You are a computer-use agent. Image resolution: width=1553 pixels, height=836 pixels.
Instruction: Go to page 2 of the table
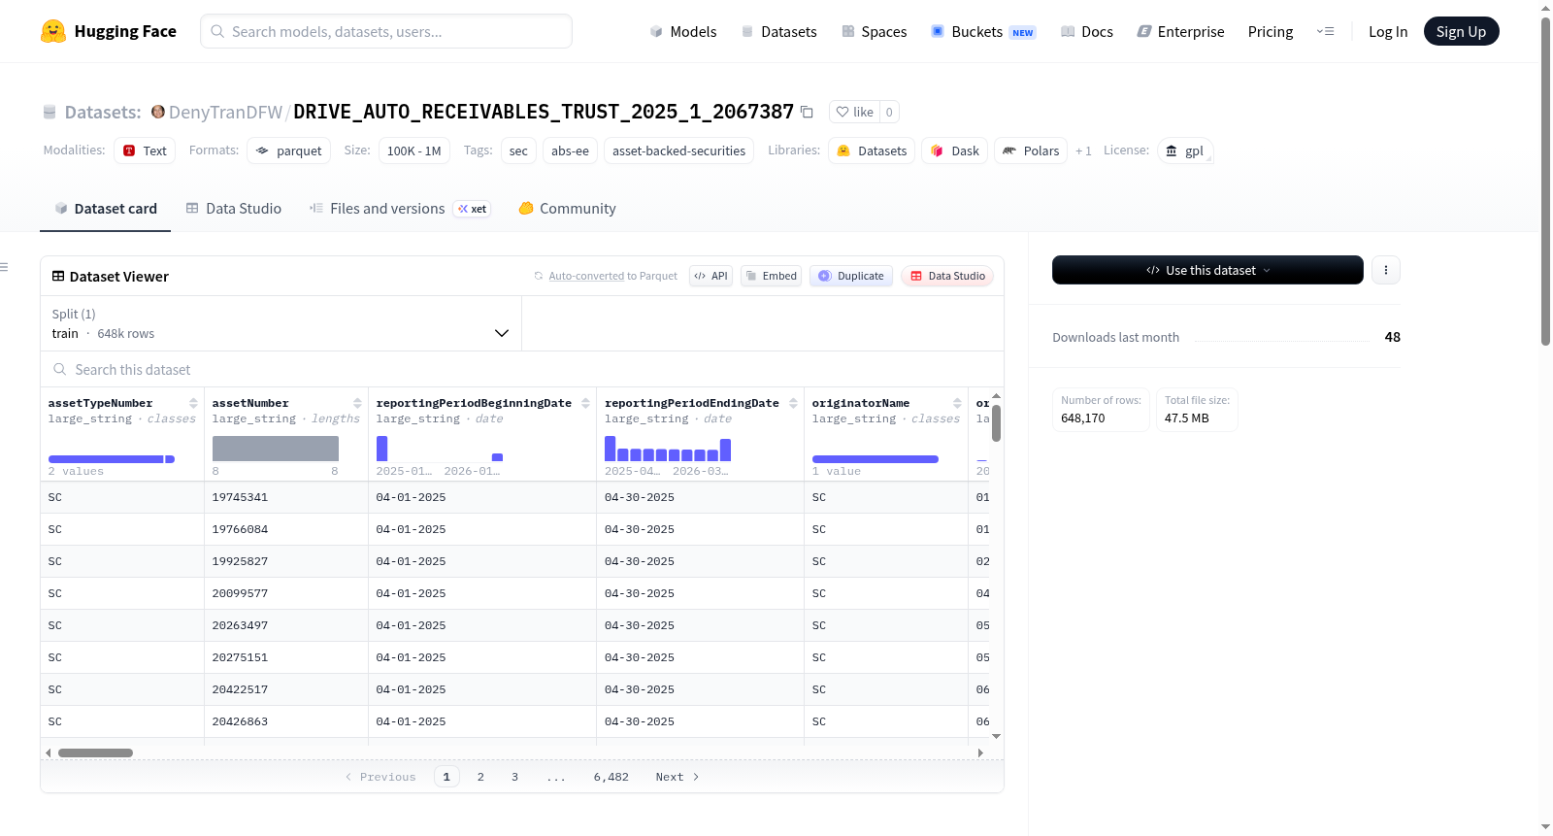coord(480,777)
